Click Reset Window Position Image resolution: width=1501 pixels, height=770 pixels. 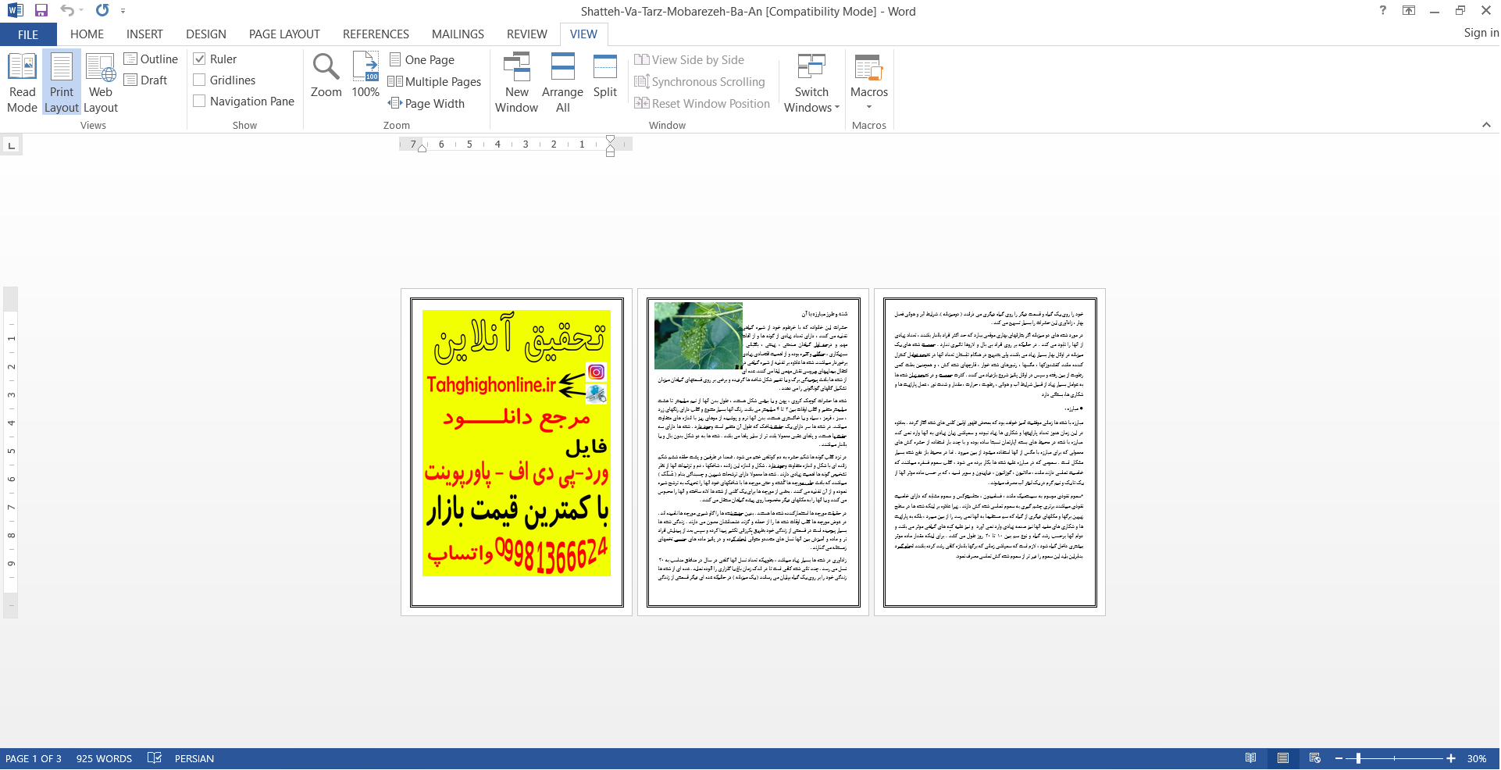(x=702, y=104)
